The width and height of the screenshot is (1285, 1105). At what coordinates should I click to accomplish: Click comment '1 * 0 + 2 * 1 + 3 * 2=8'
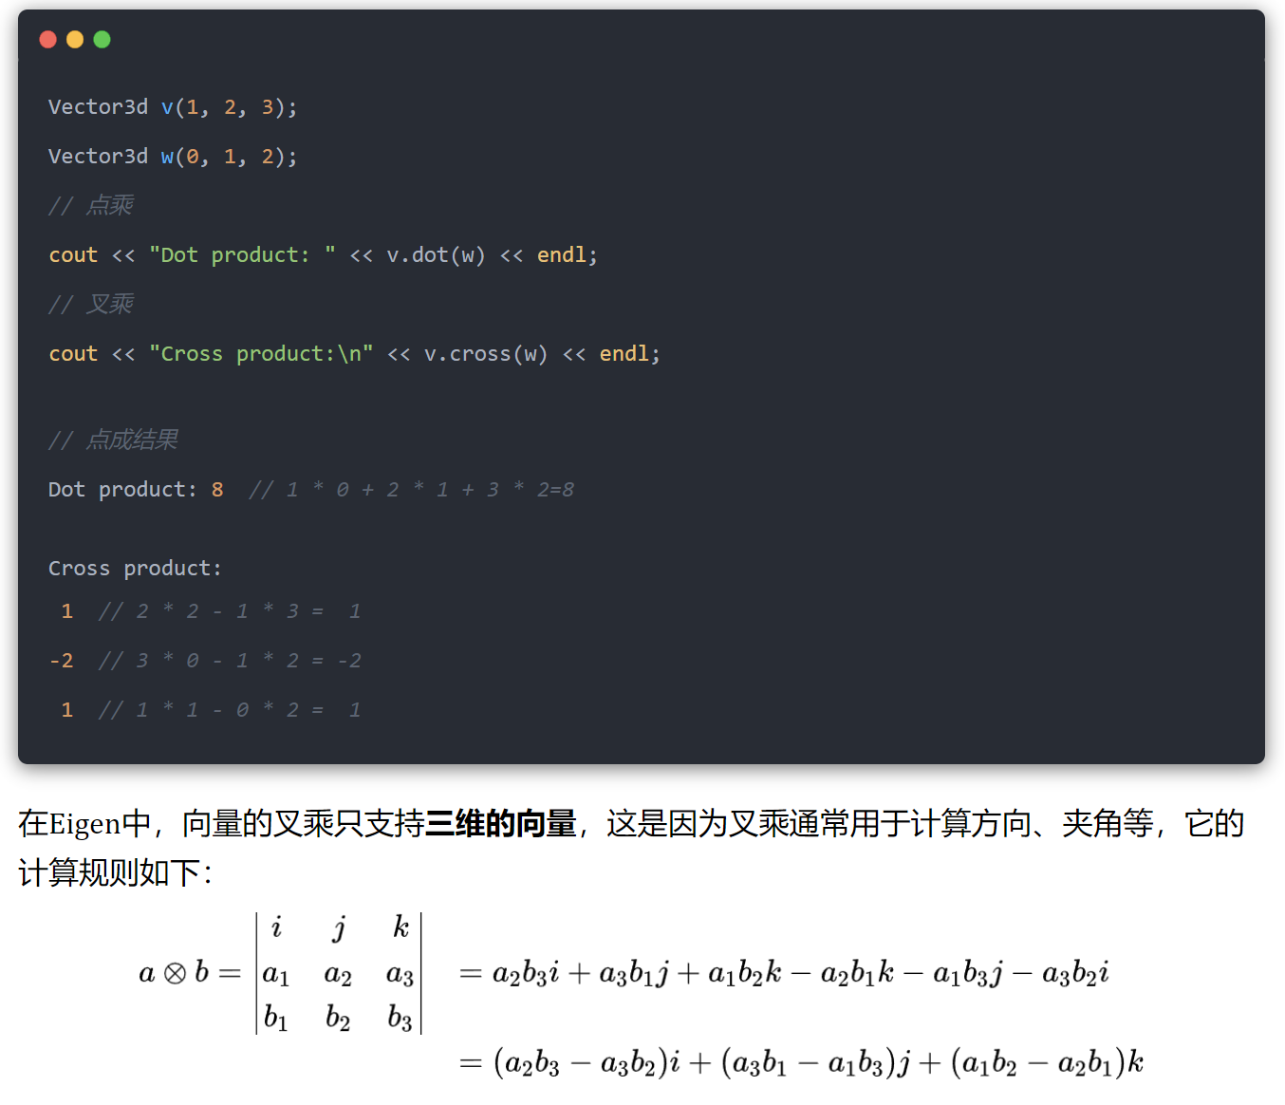point(430,490)
